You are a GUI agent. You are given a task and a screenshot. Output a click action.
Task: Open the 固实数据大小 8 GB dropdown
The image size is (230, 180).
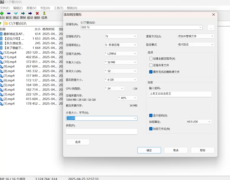pyautogui.click(x=121, y=80)
